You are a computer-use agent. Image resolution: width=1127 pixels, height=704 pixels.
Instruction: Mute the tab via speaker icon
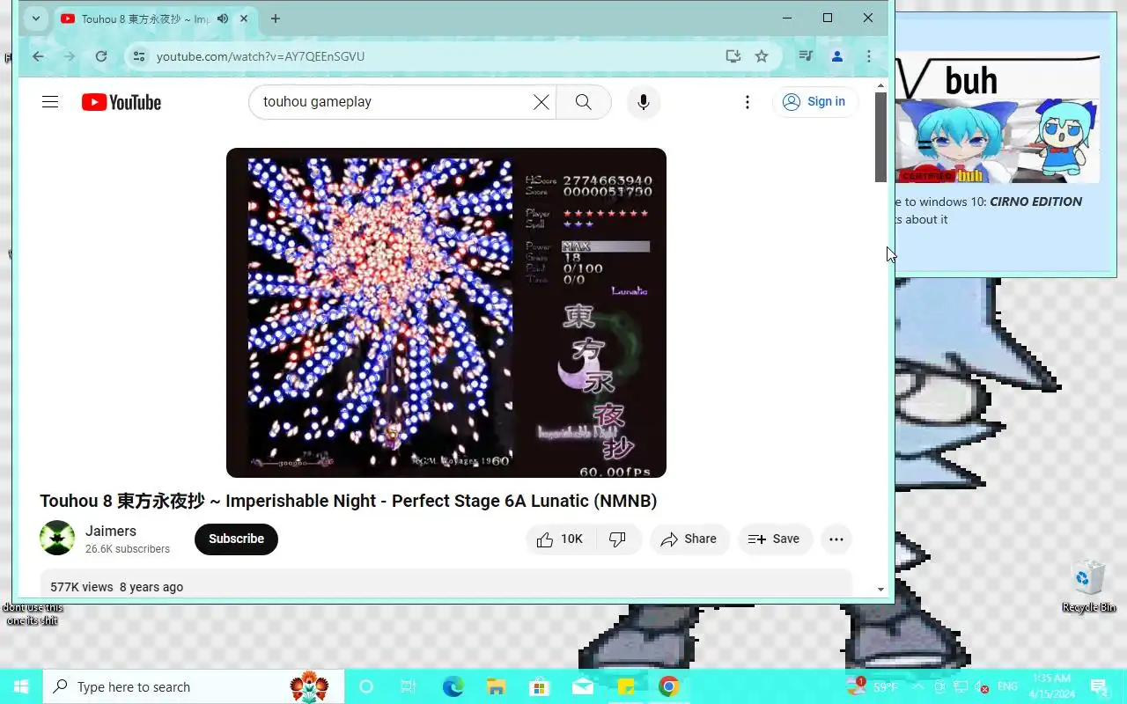[x=223, y=18]
